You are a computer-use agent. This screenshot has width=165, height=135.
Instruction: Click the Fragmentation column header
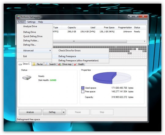124,27
